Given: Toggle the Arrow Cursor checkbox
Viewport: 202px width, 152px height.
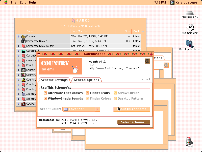Looking at the screenshot, I should point(115,93).
